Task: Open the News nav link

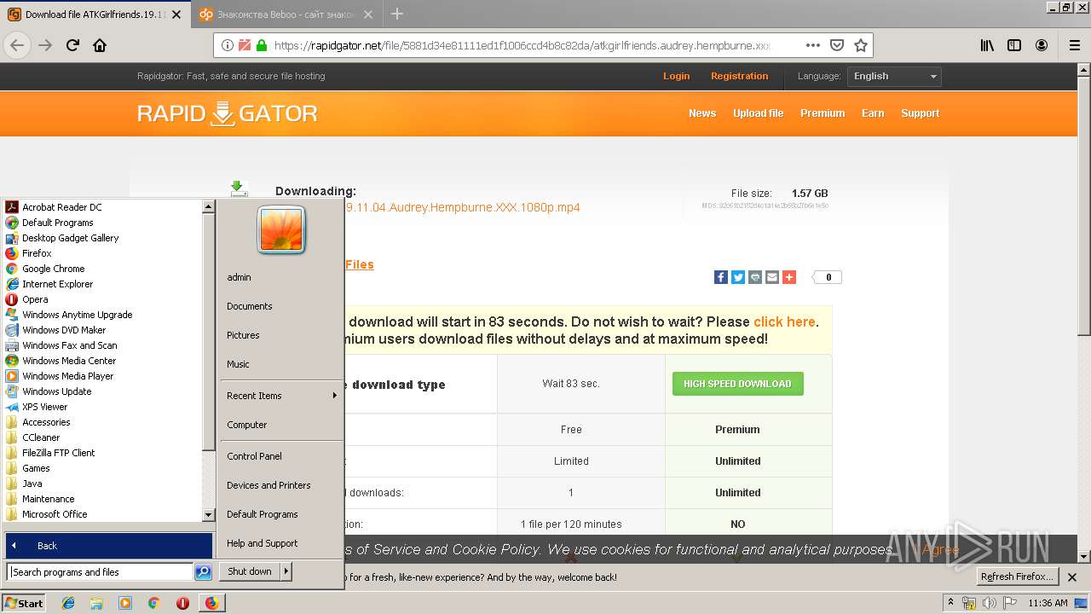Action: tap(702, 113)
